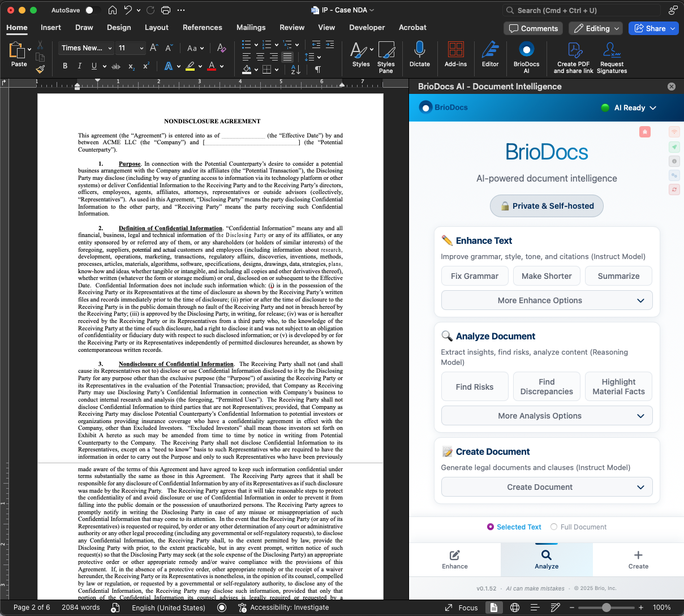This screenshot has width=684, height=616.
Task: Expand More Analysis Options
Action: click(547, 415)
